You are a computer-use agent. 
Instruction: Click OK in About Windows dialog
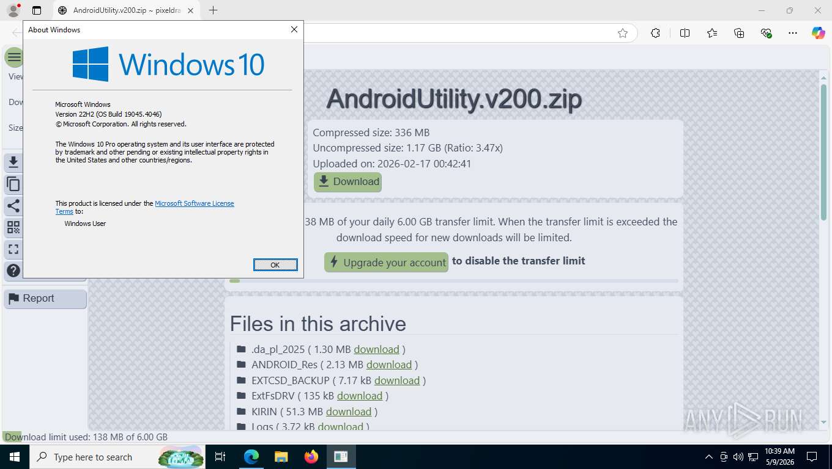pyautogui.click(x=275, y=265)
